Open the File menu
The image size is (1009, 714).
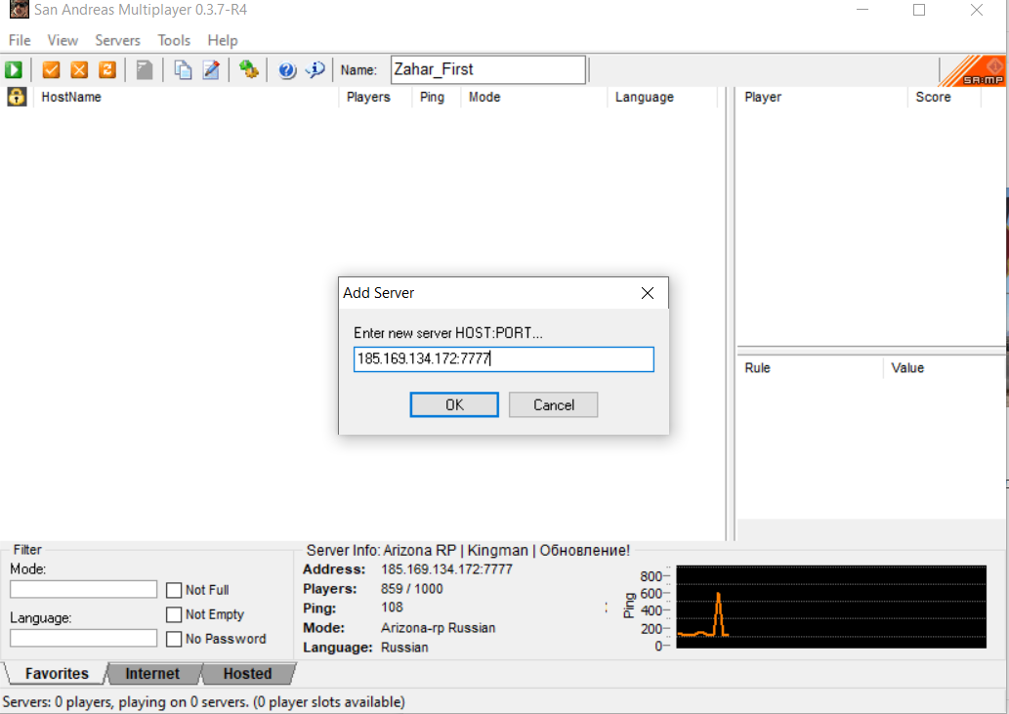[x=20, y=40]
